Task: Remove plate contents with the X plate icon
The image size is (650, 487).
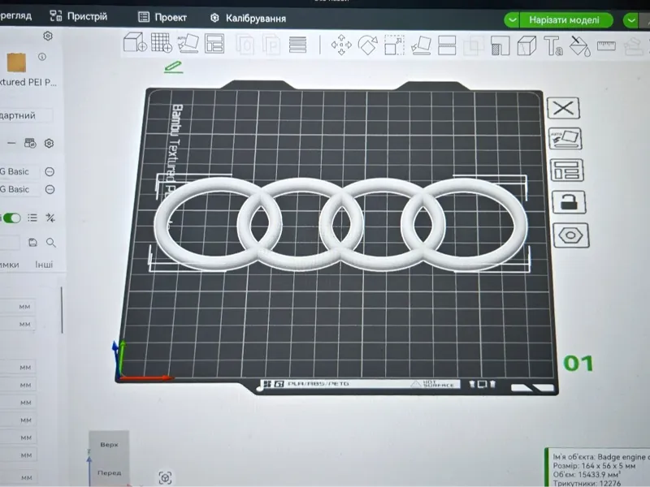Action: coord(563,109)
